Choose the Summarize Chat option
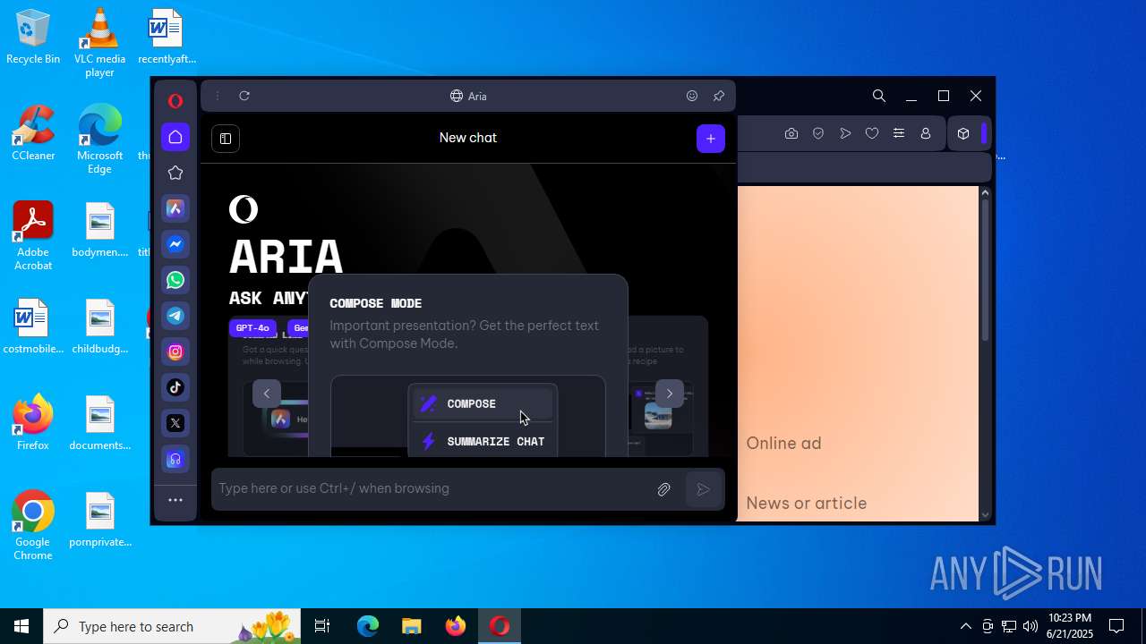This screenshot has height=644, width=1146. (x=483, y=441)
